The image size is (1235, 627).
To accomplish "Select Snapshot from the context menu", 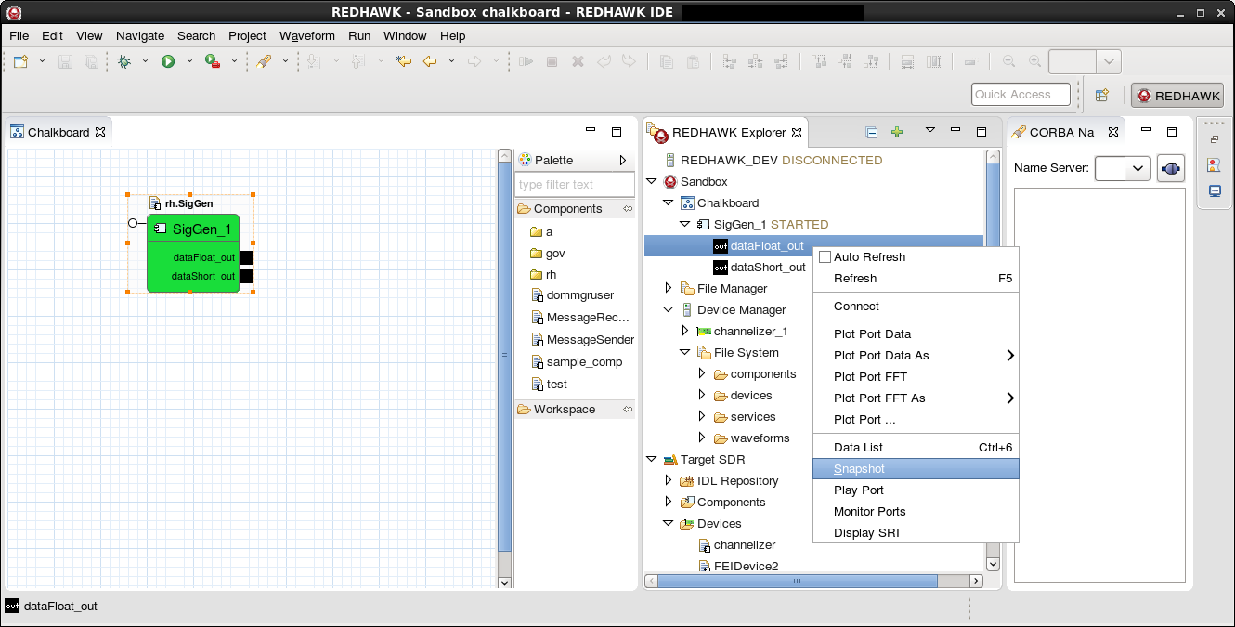I will point(859,469).
